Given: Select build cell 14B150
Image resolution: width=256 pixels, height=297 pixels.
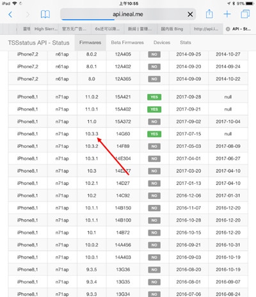Looking at the screenshot, I should coord(123,208).
